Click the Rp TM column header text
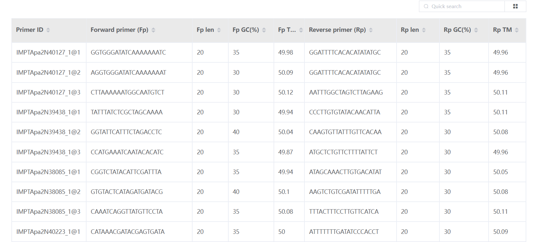Screen dimensions: 552x242 (502, 30)
